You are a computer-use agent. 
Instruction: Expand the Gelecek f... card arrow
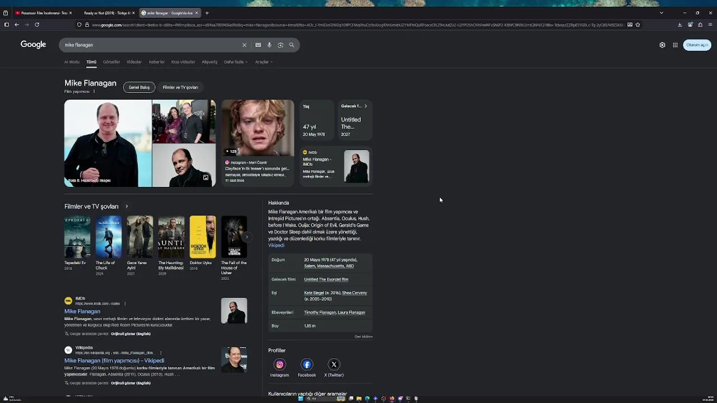(x=366, y=106)
